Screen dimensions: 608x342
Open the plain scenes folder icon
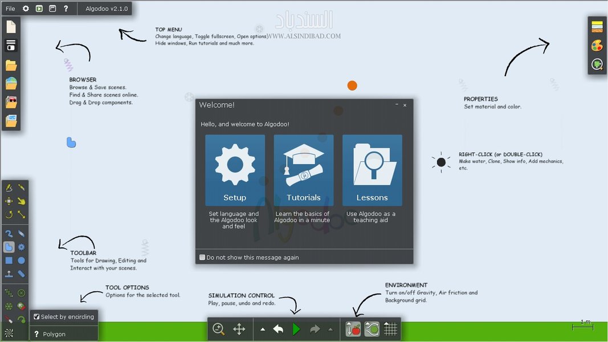pos(11,65)
